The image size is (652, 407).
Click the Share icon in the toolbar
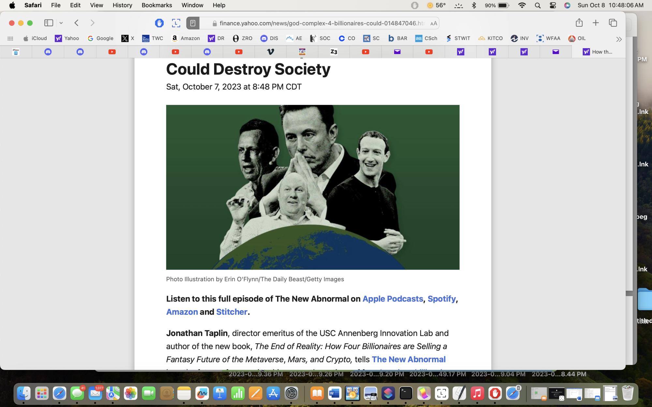click(579, 23)
